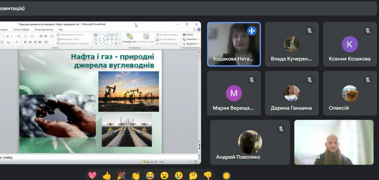Send the clapping hands reaction

pos(136,176)
